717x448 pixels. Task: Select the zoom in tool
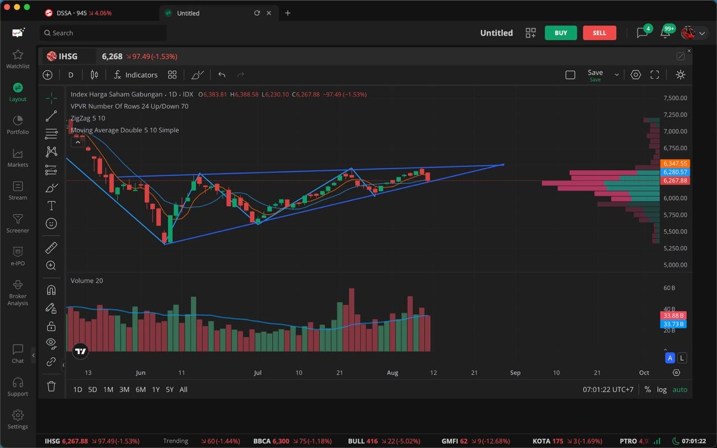pyautogui.click(x=51, y=265)
